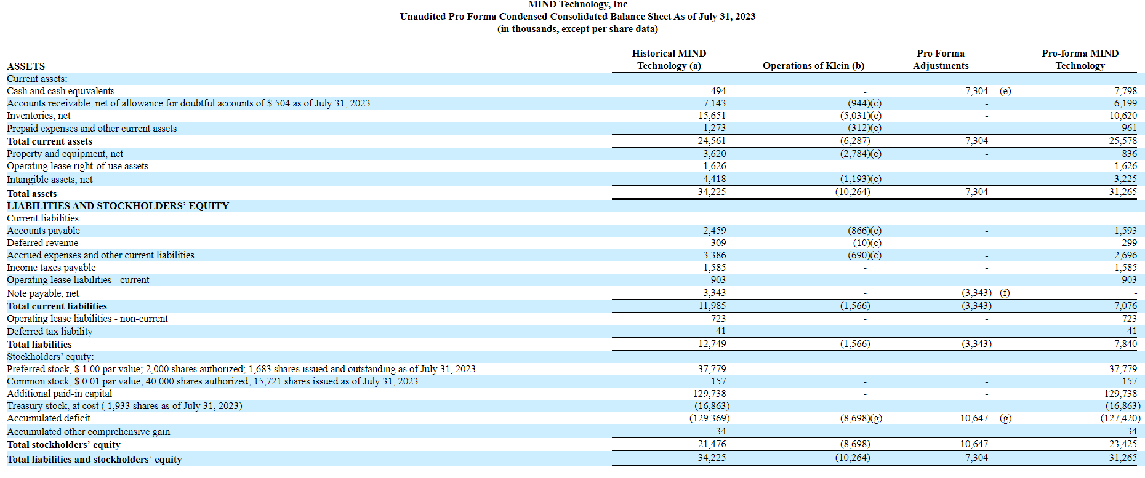Select the 'Current assets:' row label

[37, 79]
